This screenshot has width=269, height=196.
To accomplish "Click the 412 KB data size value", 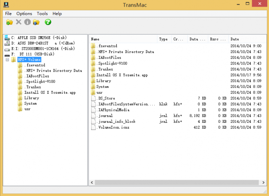I will [x=200, y=127].
